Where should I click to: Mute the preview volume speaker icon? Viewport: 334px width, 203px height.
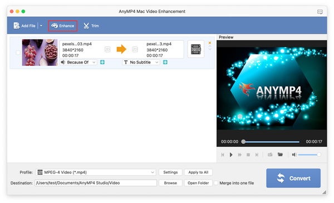[x=294, y=154]
